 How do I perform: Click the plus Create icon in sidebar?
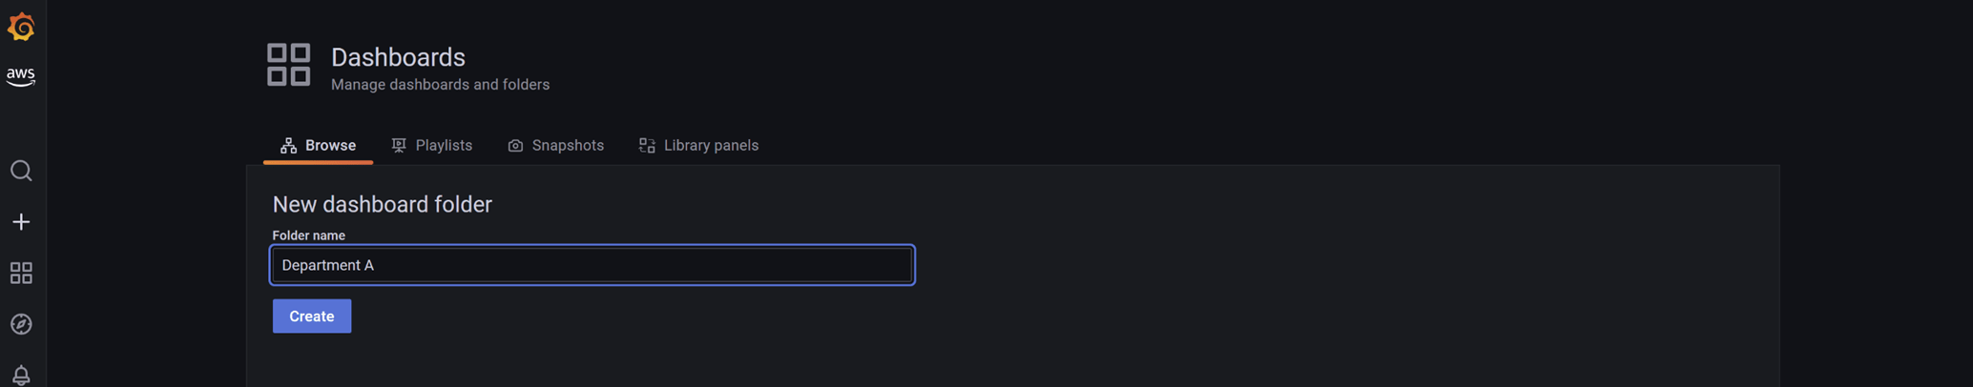pos(21,222)
